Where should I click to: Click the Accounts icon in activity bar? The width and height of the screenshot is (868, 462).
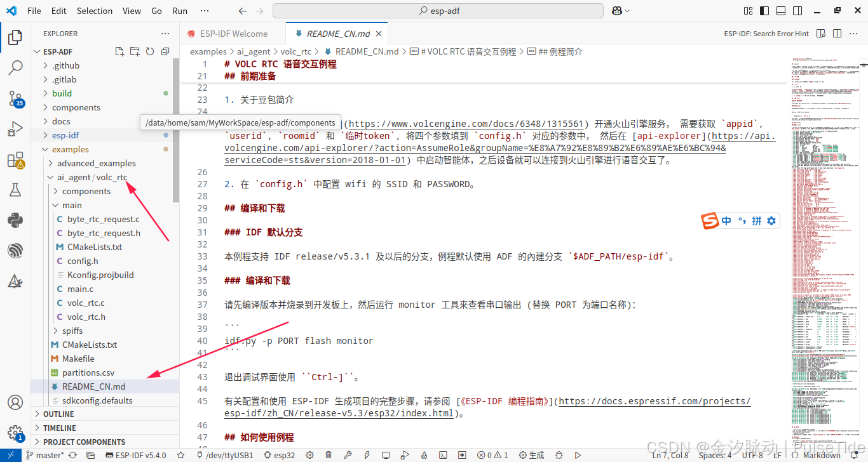coord(15,402)
